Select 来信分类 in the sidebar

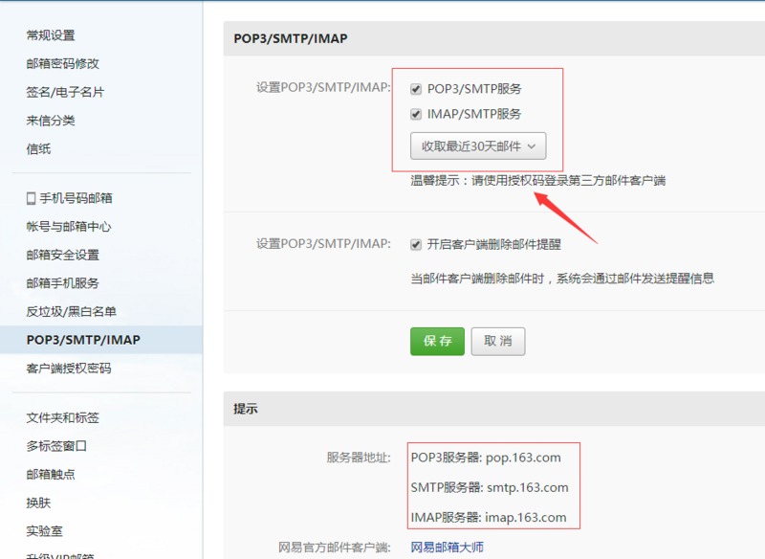point(51,120)
